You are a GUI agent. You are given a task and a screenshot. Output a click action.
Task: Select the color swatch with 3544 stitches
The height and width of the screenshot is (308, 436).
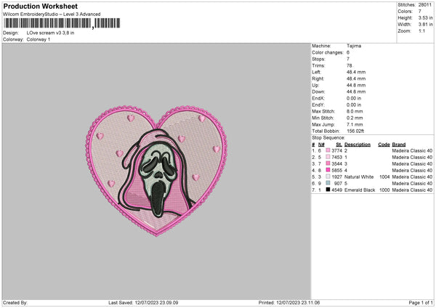point(328,163)
